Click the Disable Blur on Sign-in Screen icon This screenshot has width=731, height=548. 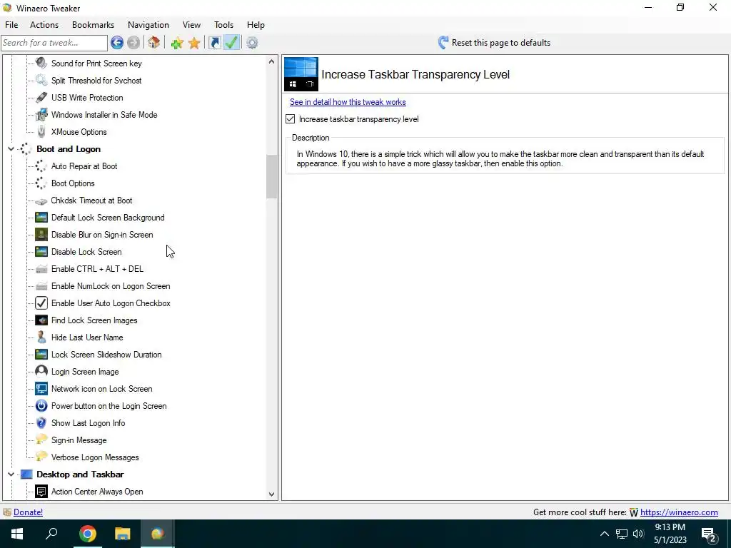pos(41,234)
